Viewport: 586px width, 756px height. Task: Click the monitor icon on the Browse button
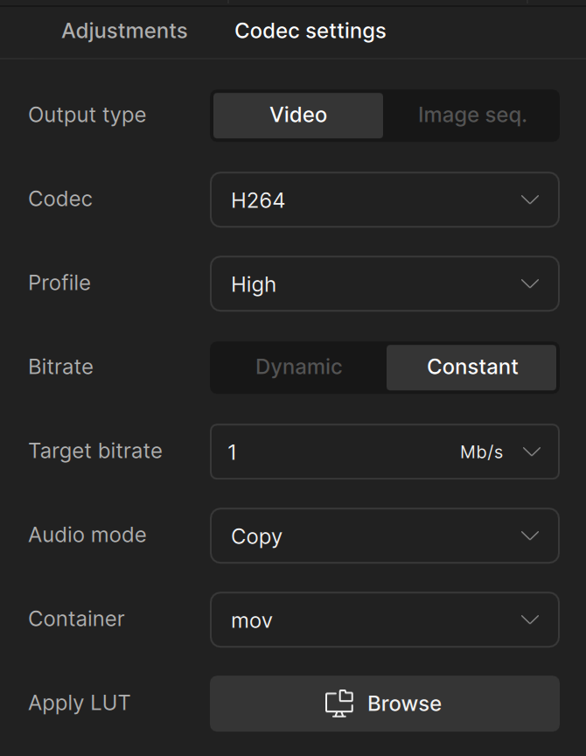click(x=339, y=703)
